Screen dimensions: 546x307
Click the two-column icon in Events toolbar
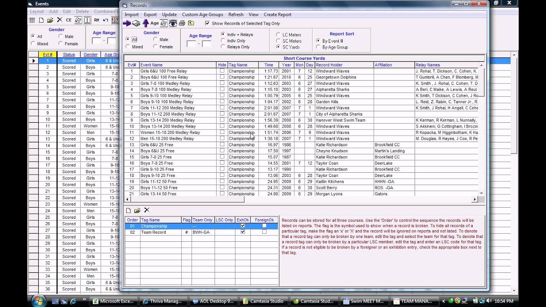(87, 20)
